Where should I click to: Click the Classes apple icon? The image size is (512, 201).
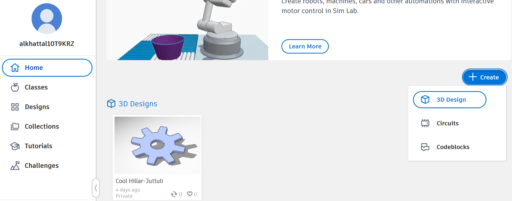click(x=15, y=87)
